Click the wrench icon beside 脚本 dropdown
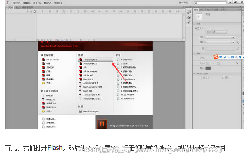This screenshot has height=158, width=244. coord(238,42)
